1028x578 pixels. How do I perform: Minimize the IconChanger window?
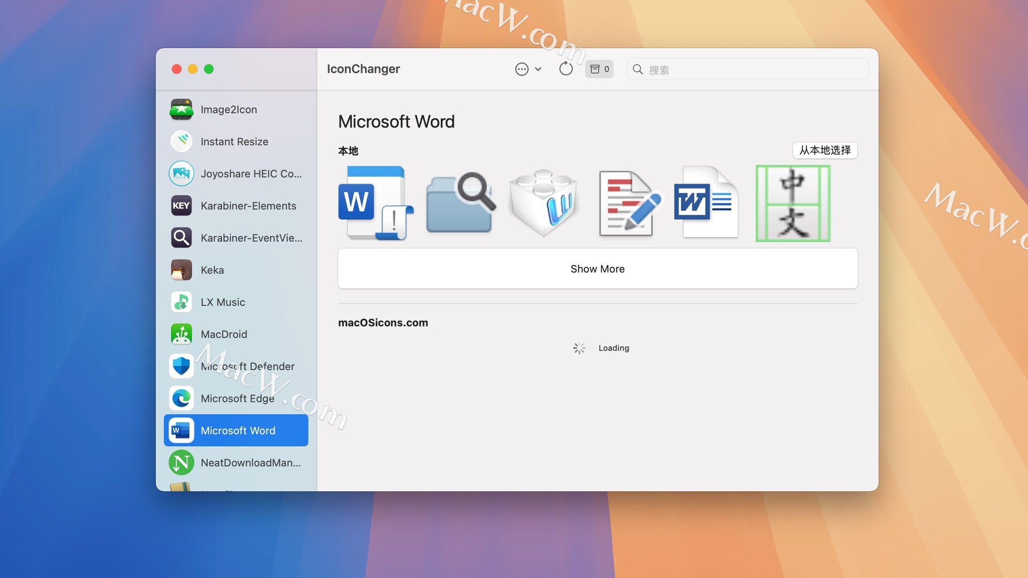[x=193, y=69]
